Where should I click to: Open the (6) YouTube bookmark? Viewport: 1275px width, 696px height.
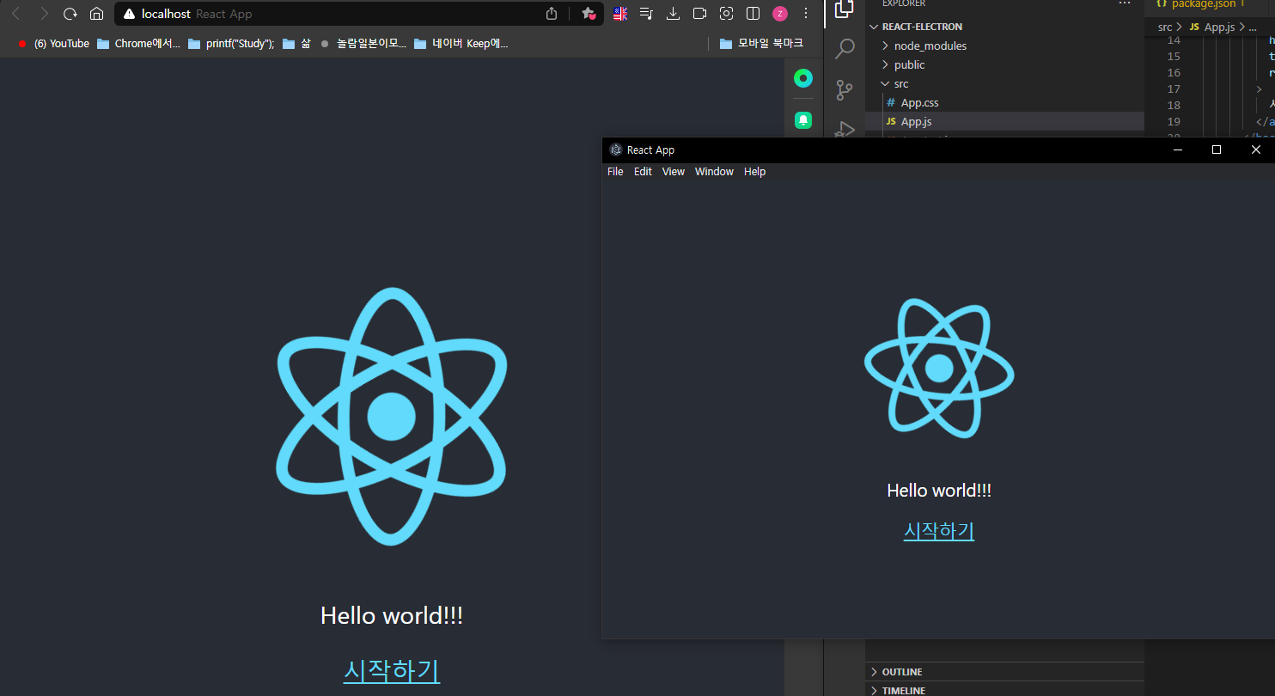53,44
